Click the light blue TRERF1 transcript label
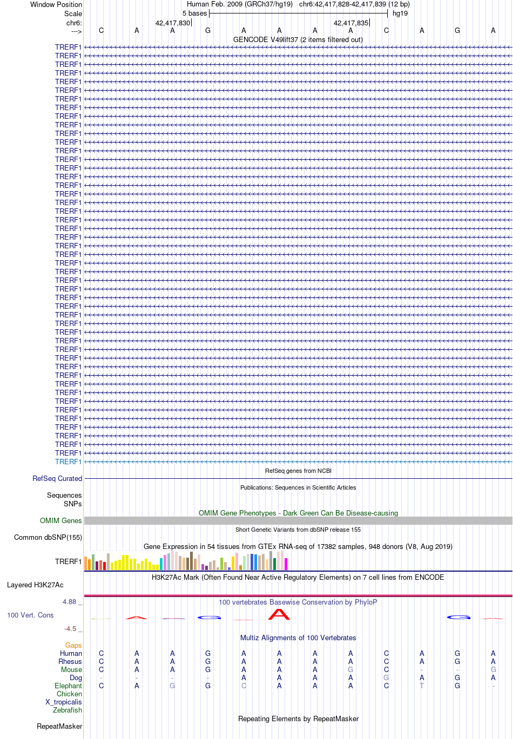 (x=69, y=462)
